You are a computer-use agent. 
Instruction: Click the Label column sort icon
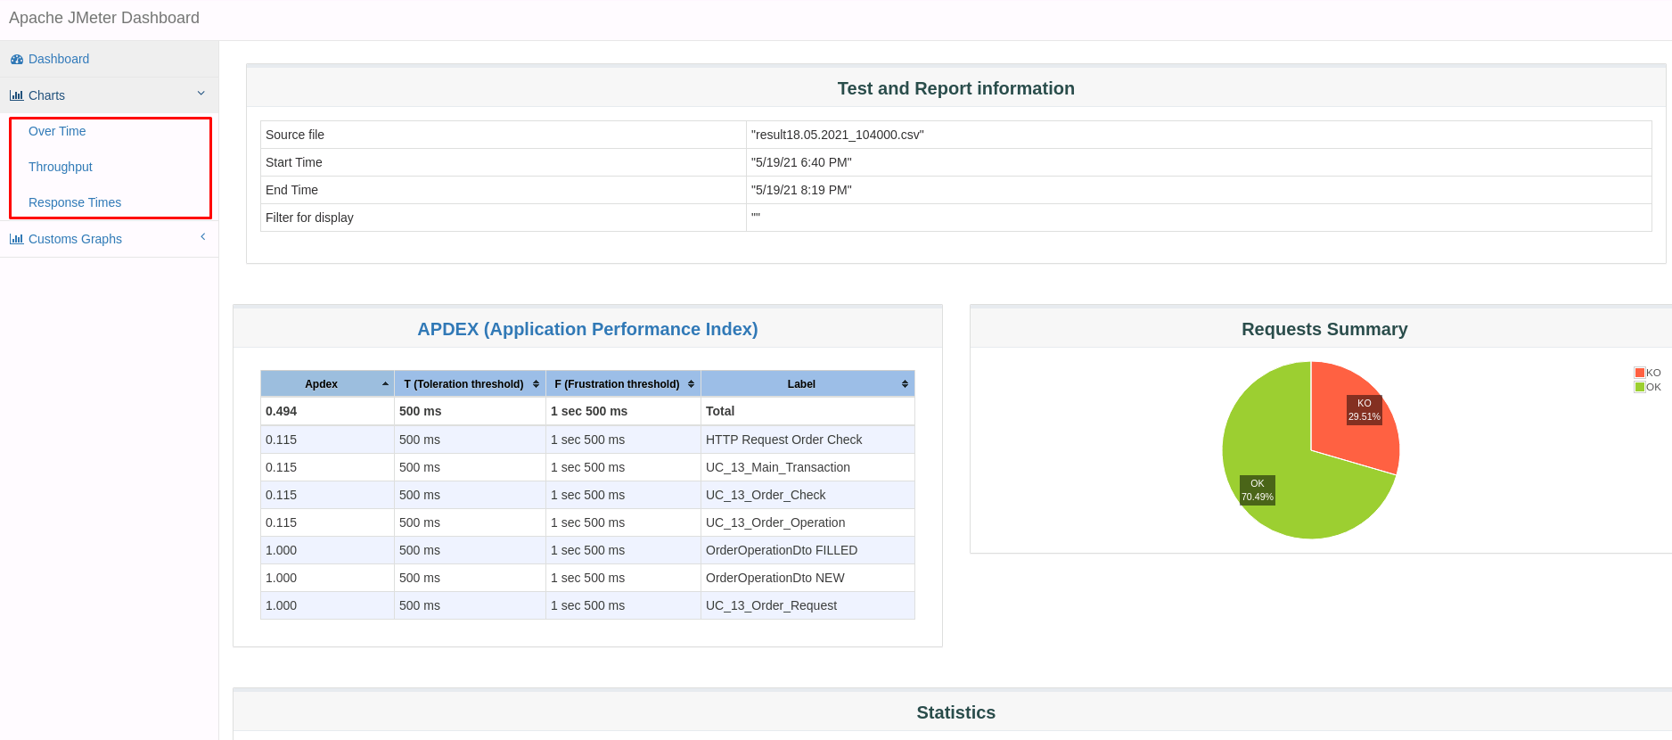click(x=905, y=384)
